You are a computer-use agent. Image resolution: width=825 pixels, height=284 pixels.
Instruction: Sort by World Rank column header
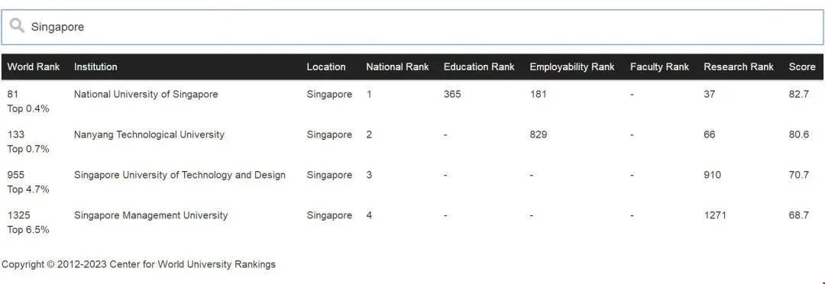(34, 66)
